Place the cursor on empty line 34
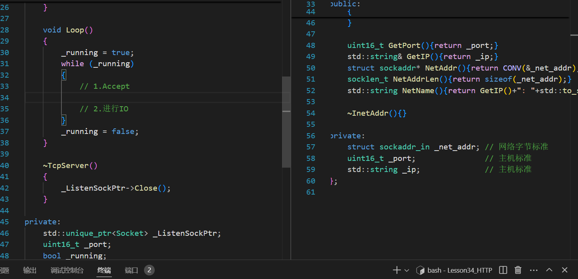This screenshot has height=279, width=578. (x=159, y=97)
